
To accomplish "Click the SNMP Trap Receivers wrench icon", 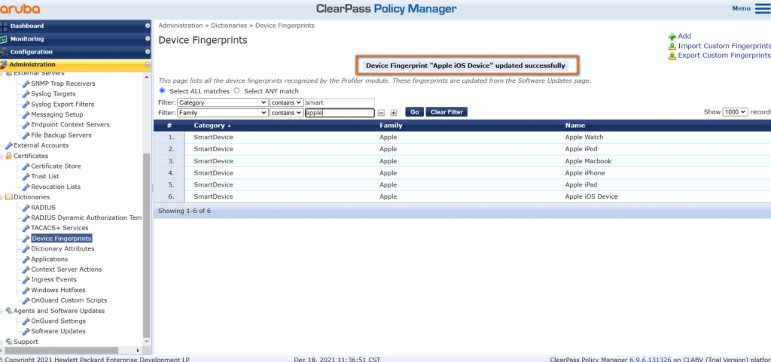I will tap(26, 84).
